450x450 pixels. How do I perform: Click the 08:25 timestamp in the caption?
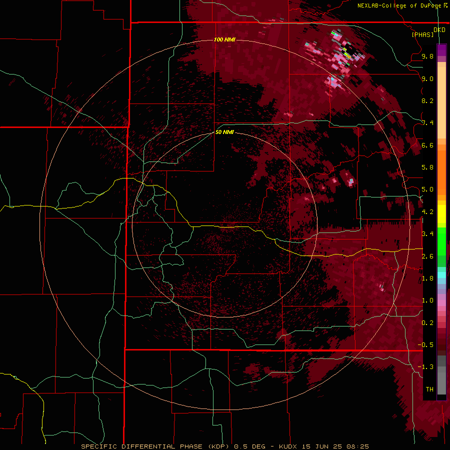pyautogui.click(x=357, y=446)
